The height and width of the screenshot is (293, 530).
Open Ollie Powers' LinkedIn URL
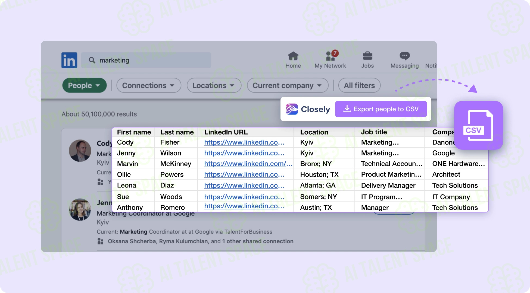point(244,174)
